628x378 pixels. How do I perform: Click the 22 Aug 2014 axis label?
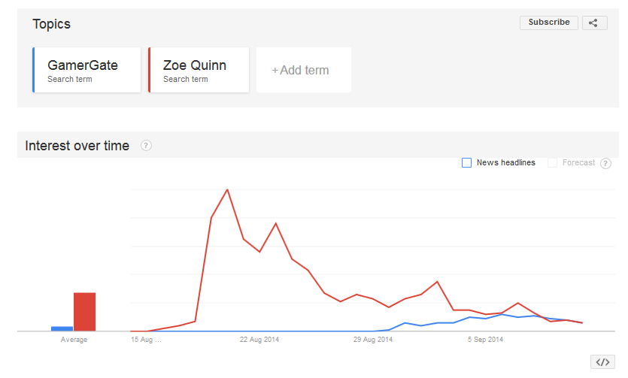point(259,340)
